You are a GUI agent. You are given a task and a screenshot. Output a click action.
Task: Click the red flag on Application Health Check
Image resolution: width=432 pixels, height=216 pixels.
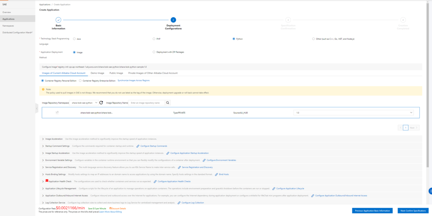click(x=47, y=181)
